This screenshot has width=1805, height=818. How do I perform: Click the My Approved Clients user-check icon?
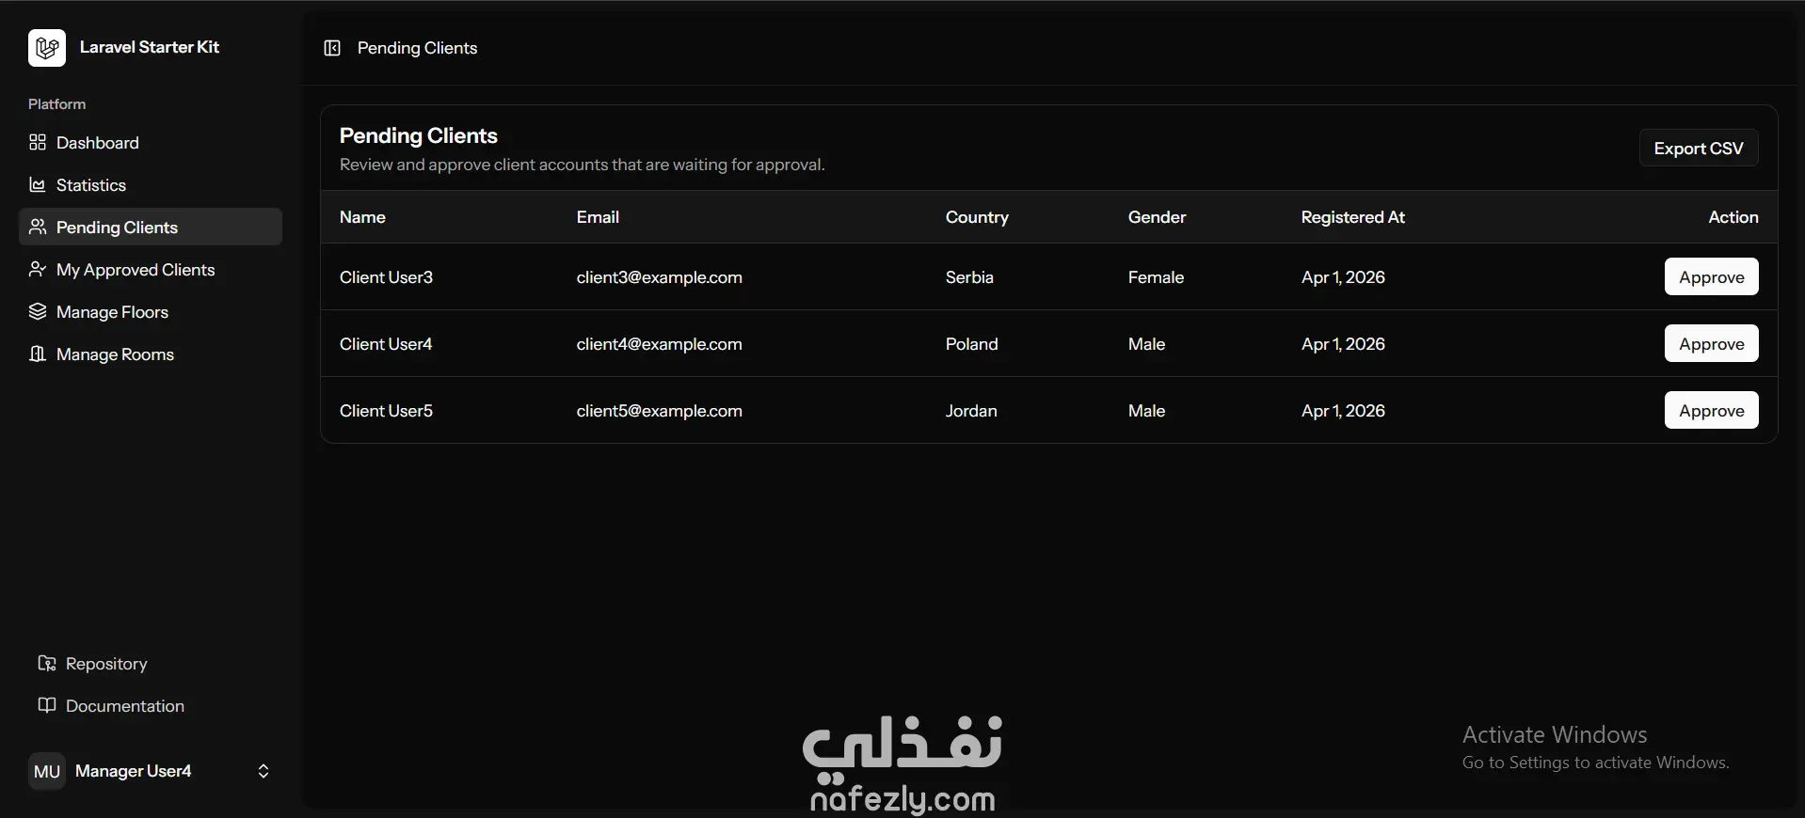click(x=38, y=269)
